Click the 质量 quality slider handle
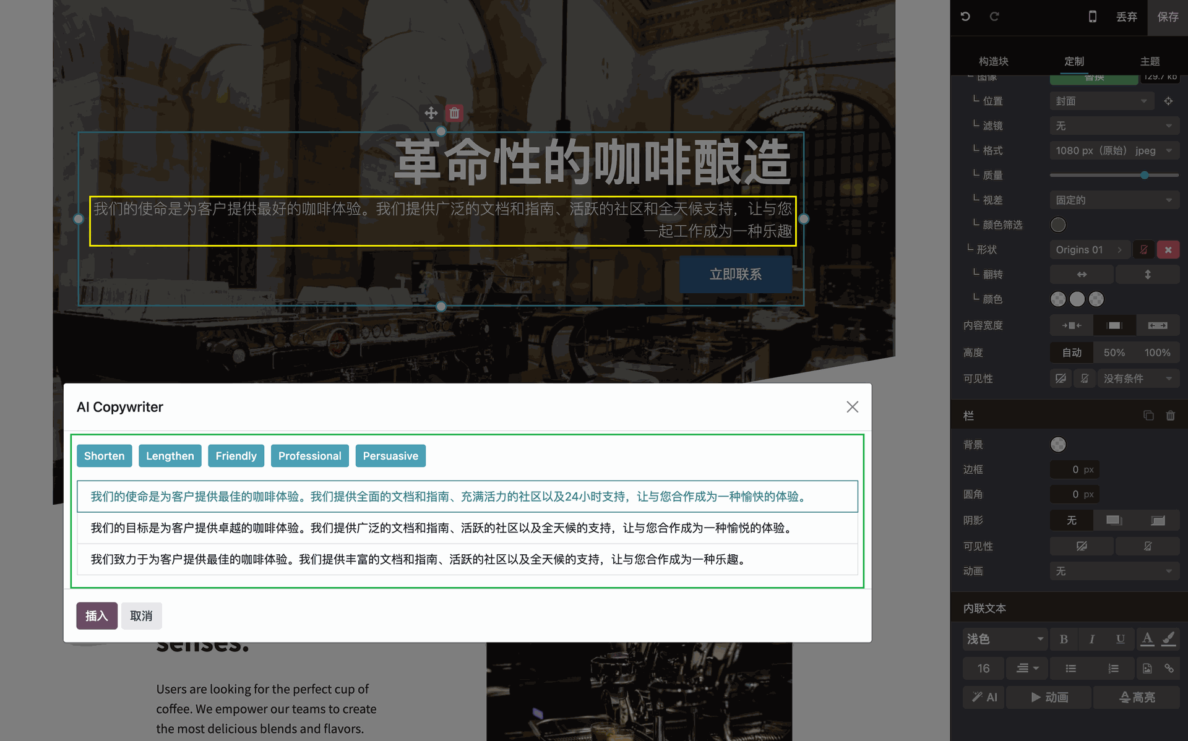This screenshot has height=741, width=1188. tap(1145, 175)
